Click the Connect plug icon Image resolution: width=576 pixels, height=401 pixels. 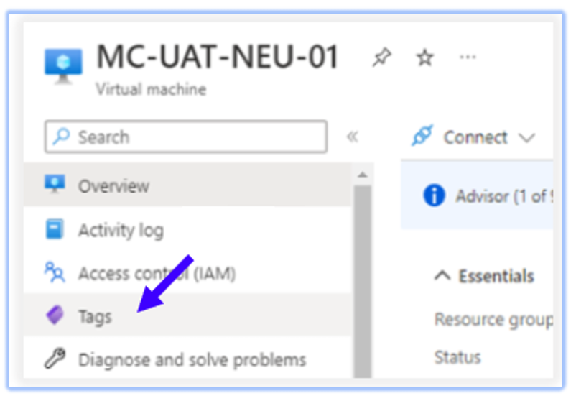coord(422,137)
